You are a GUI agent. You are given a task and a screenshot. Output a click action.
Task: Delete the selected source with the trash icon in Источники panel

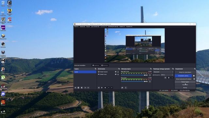[102, 88]
